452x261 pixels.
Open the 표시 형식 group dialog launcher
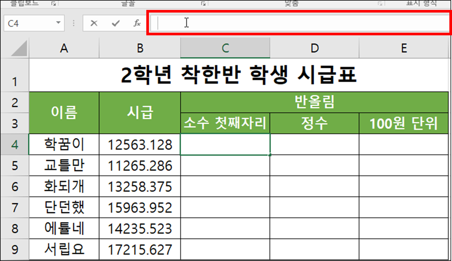coord(449,4)
